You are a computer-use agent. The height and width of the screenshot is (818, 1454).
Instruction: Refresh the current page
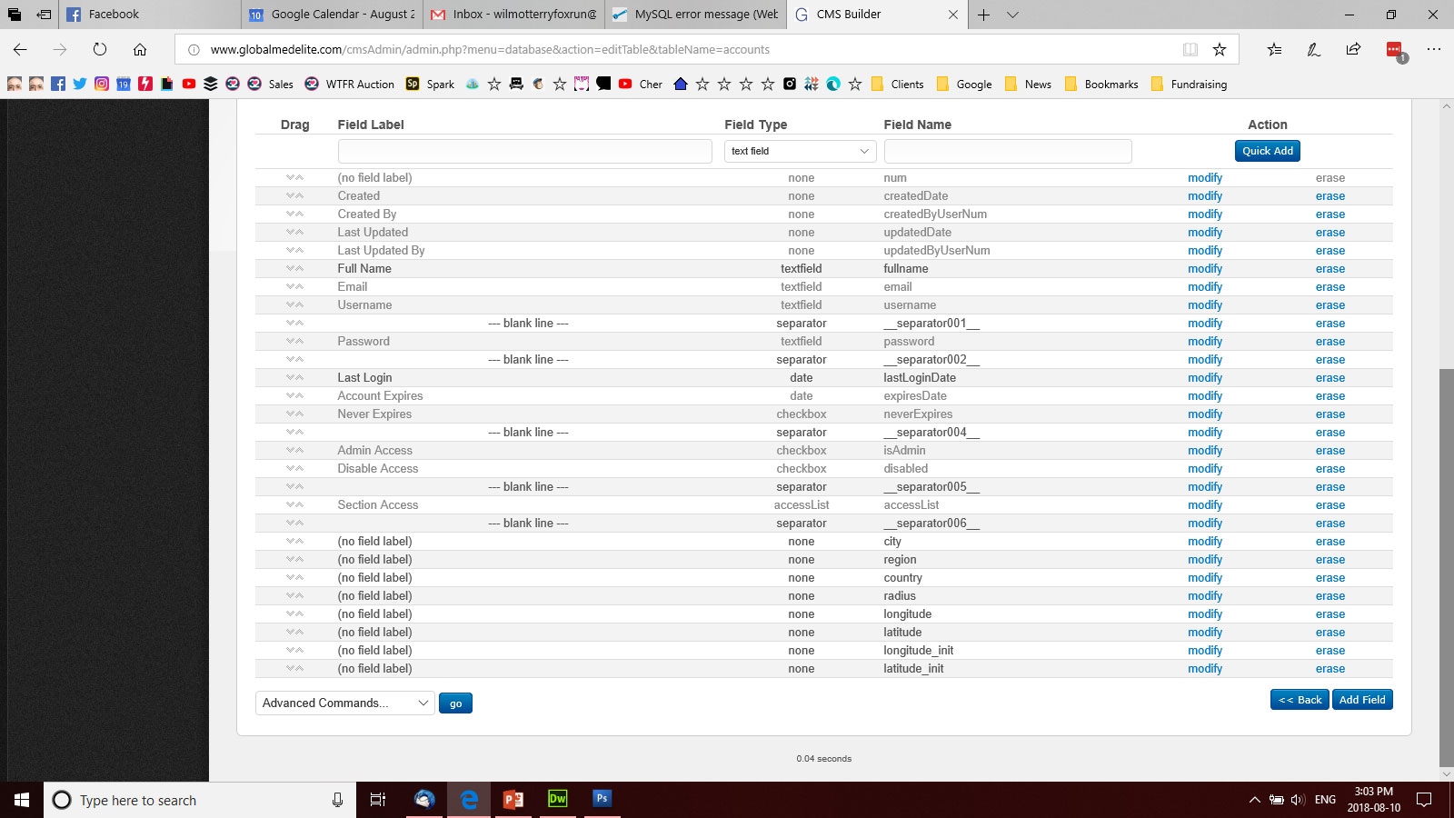(x=100, y=50)
